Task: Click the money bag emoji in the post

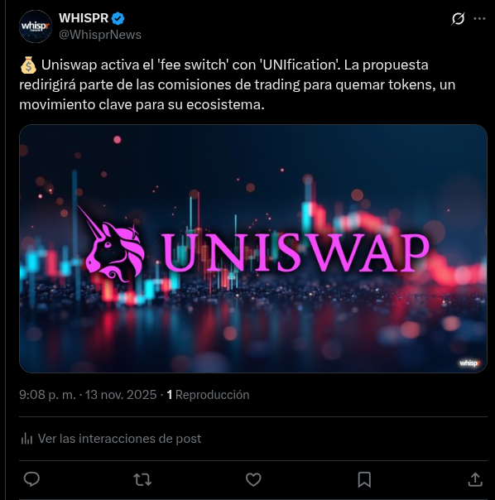Action: pos(28,65)
